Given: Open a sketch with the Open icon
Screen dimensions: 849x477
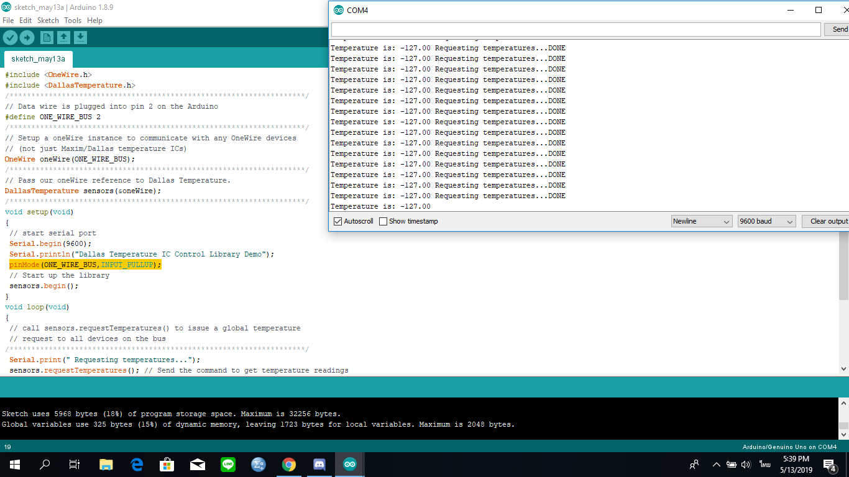Looking at the screenshot, I should (x=63, y=38).
